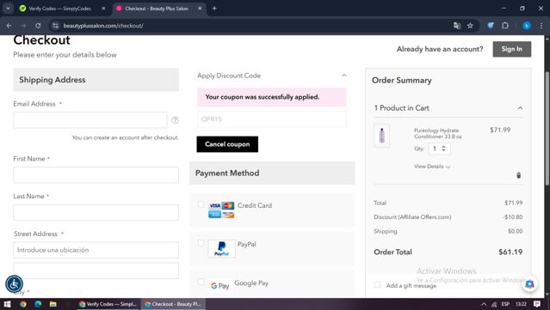Focus the second street address line field
Viewport: 550px width, 310px height.
[96, 270]
